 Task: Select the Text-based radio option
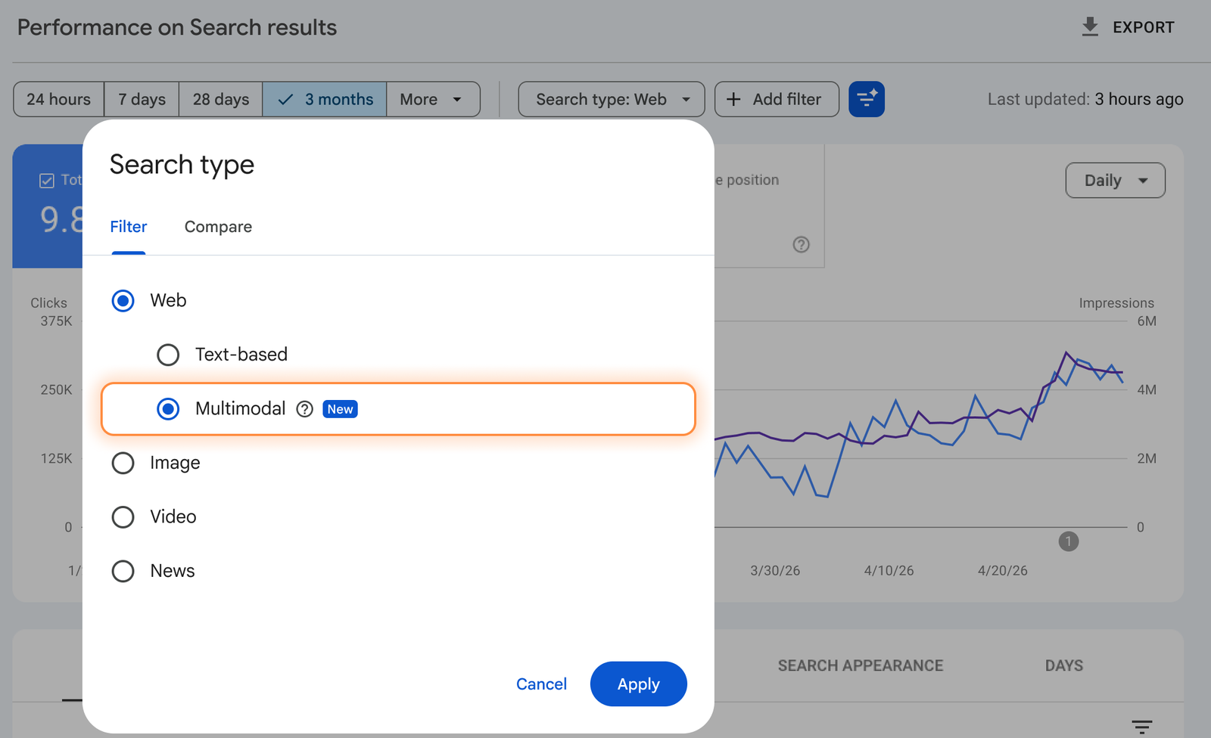coord(168,355)
